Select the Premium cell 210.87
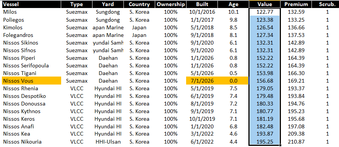The height and width of the screenshot is (147, 339). click(x=296, y=142)
